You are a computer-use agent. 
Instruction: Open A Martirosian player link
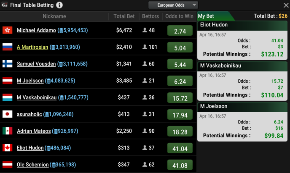pos(32,47)
